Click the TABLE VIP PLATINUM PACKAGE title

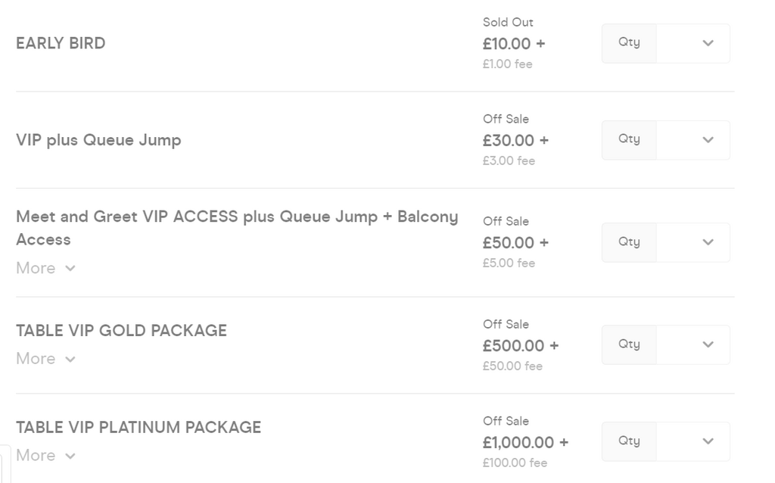pos(139,428)
